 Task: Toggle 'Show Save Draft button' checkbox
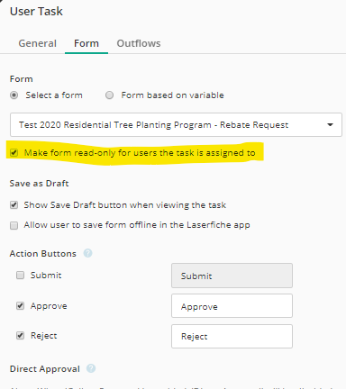tap(14, 205)
